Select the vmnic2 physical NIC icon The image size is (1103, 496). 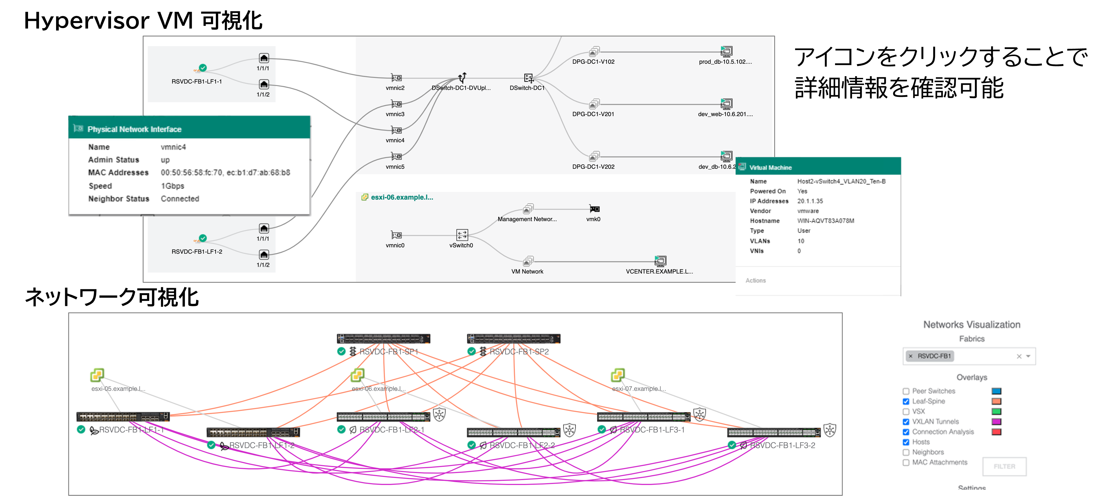[395, 78]
